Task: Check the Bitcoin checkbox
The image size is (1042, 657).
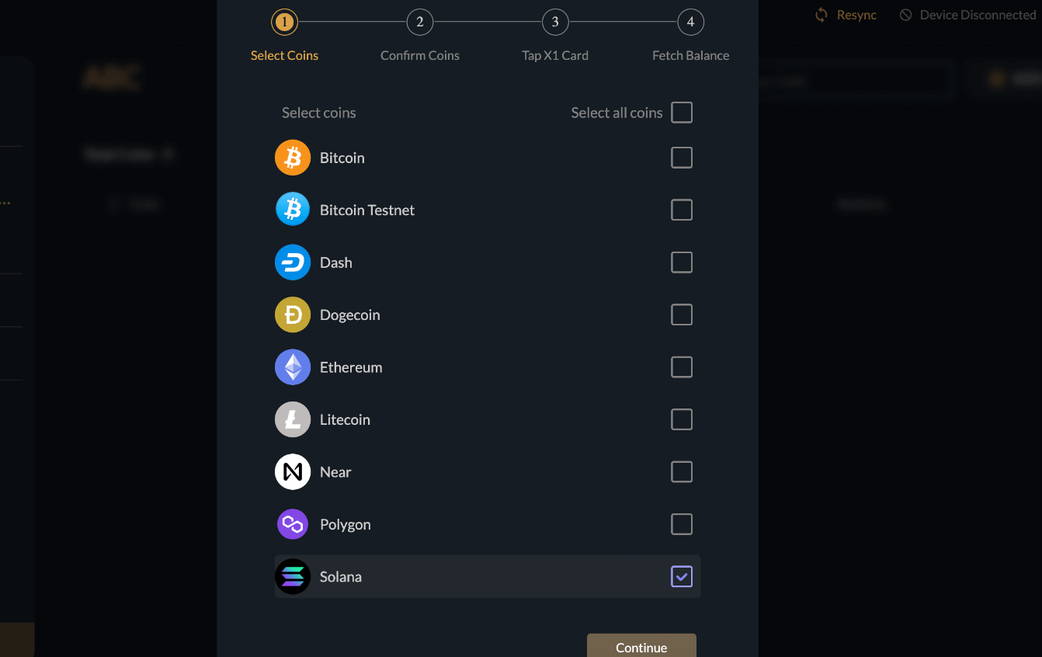Action: 682,157
